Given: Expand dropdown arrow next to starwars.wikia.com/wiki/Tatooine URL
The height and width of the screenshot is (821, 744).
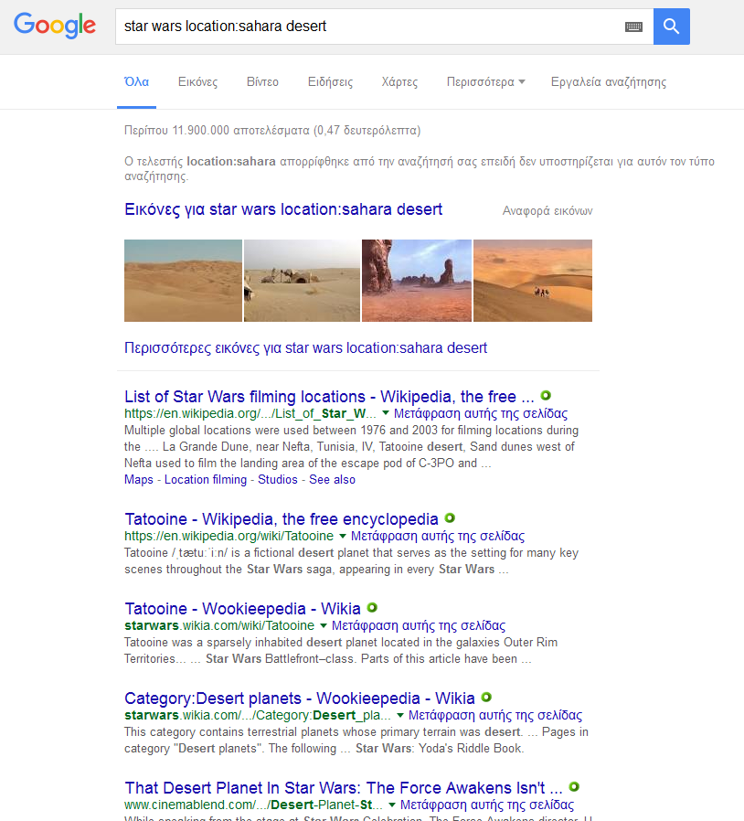Looking at the screenshot, I should tap(324, 625).
